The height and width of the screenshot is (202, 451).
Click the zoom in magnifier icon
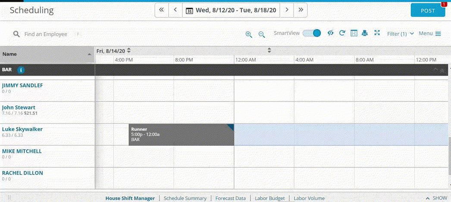click(x=249, y=34)
